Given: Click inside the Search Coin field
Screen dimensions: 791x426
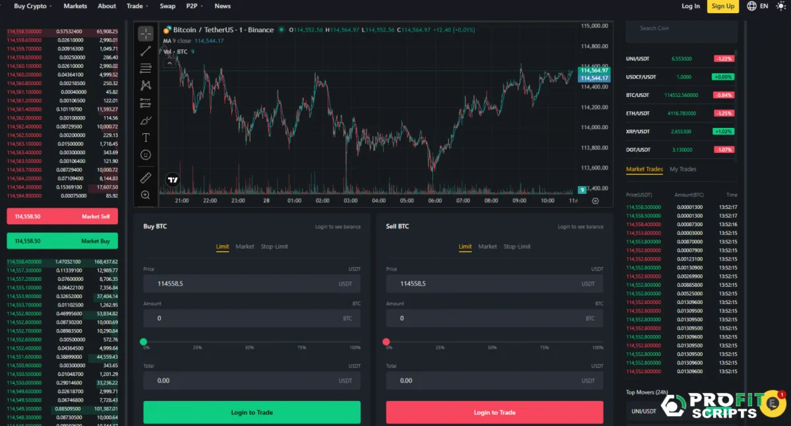Looking at the screenshot, I should (681, 30).
